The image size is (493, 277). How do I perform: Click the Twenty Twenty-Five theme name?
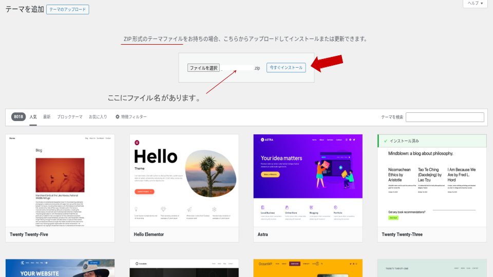point(29,234)
